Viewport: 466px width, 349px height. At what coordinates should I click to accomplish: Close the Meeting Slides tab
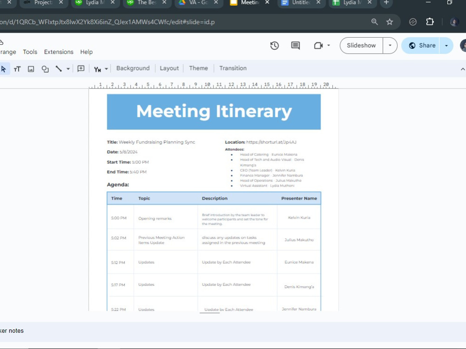[267, 2]
